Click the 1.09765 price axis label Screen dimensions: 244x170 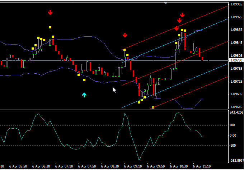[237, 69]
